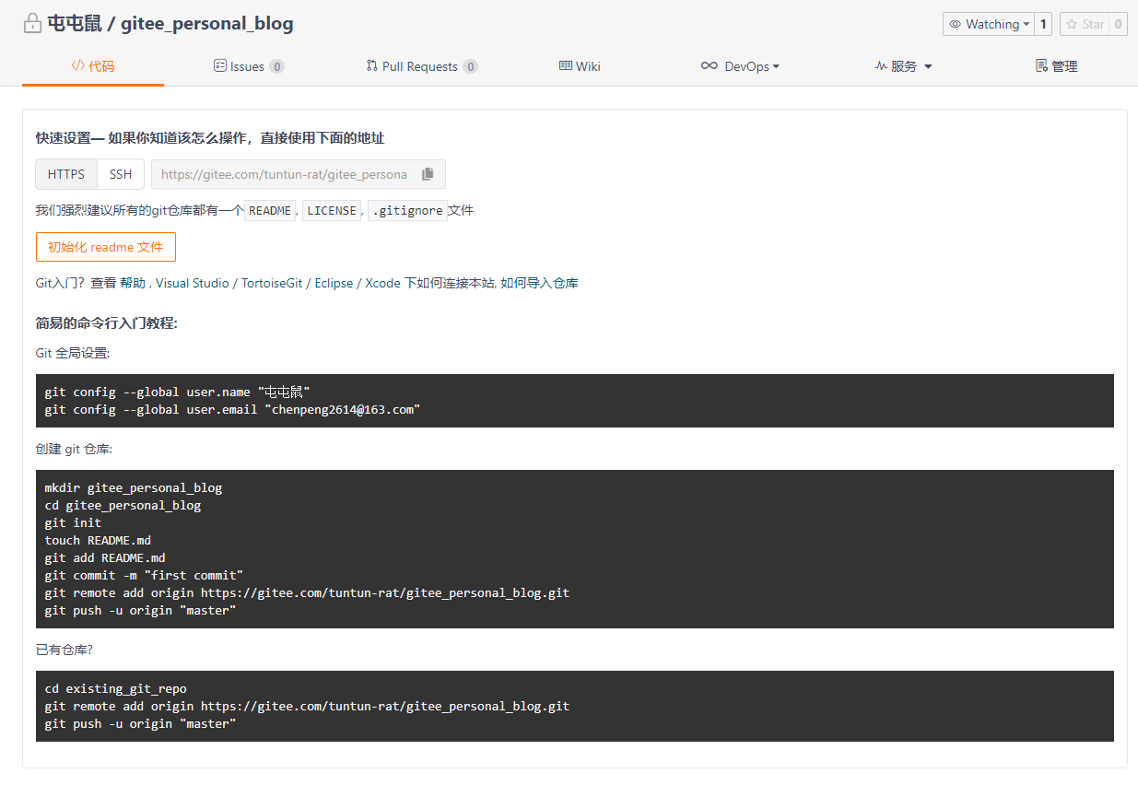Click the eye icon in Watching button
Viewport: 1138px width, 785px height.
click(x=956, y=25)
